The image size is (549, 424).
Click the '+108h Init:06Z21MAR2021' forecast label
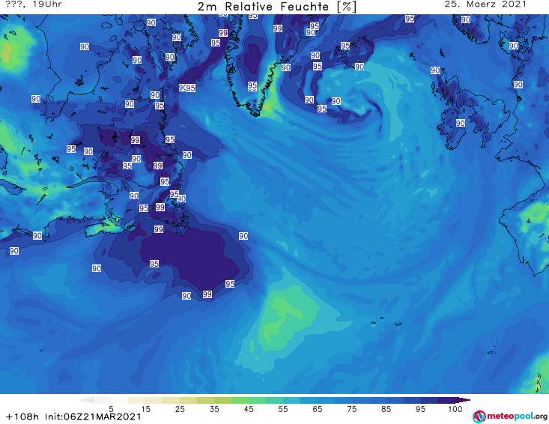pos(73,417)
